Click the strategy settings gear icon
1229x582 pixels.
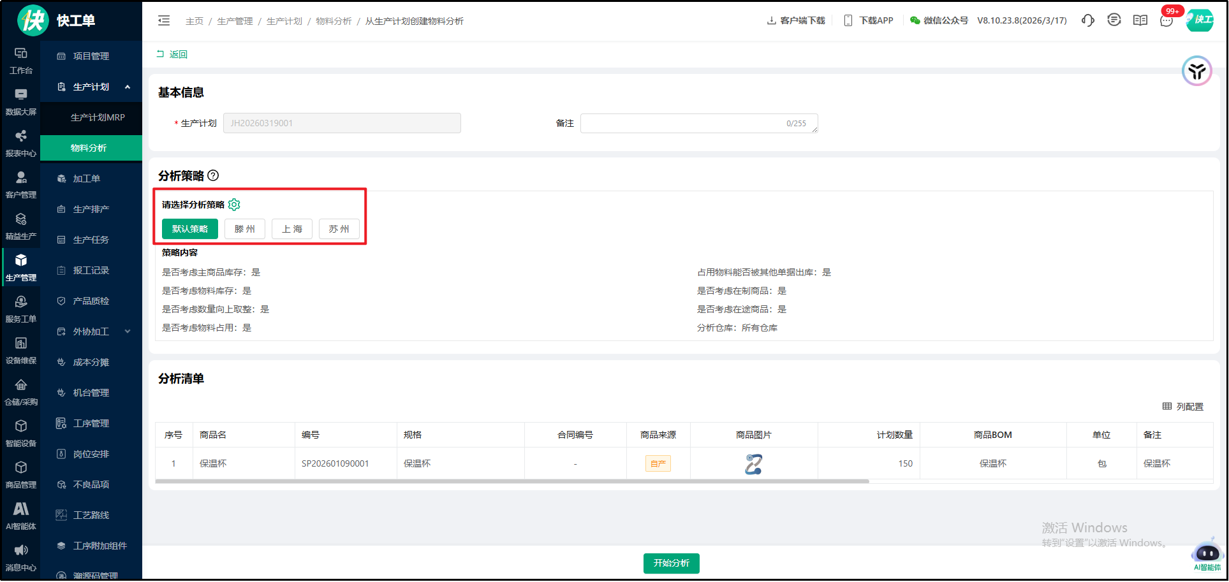coord(234,205)
